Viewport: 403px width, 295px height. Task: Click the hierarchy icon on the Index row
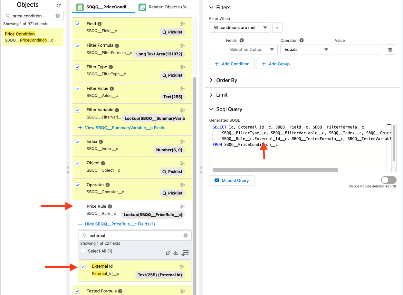182,142
